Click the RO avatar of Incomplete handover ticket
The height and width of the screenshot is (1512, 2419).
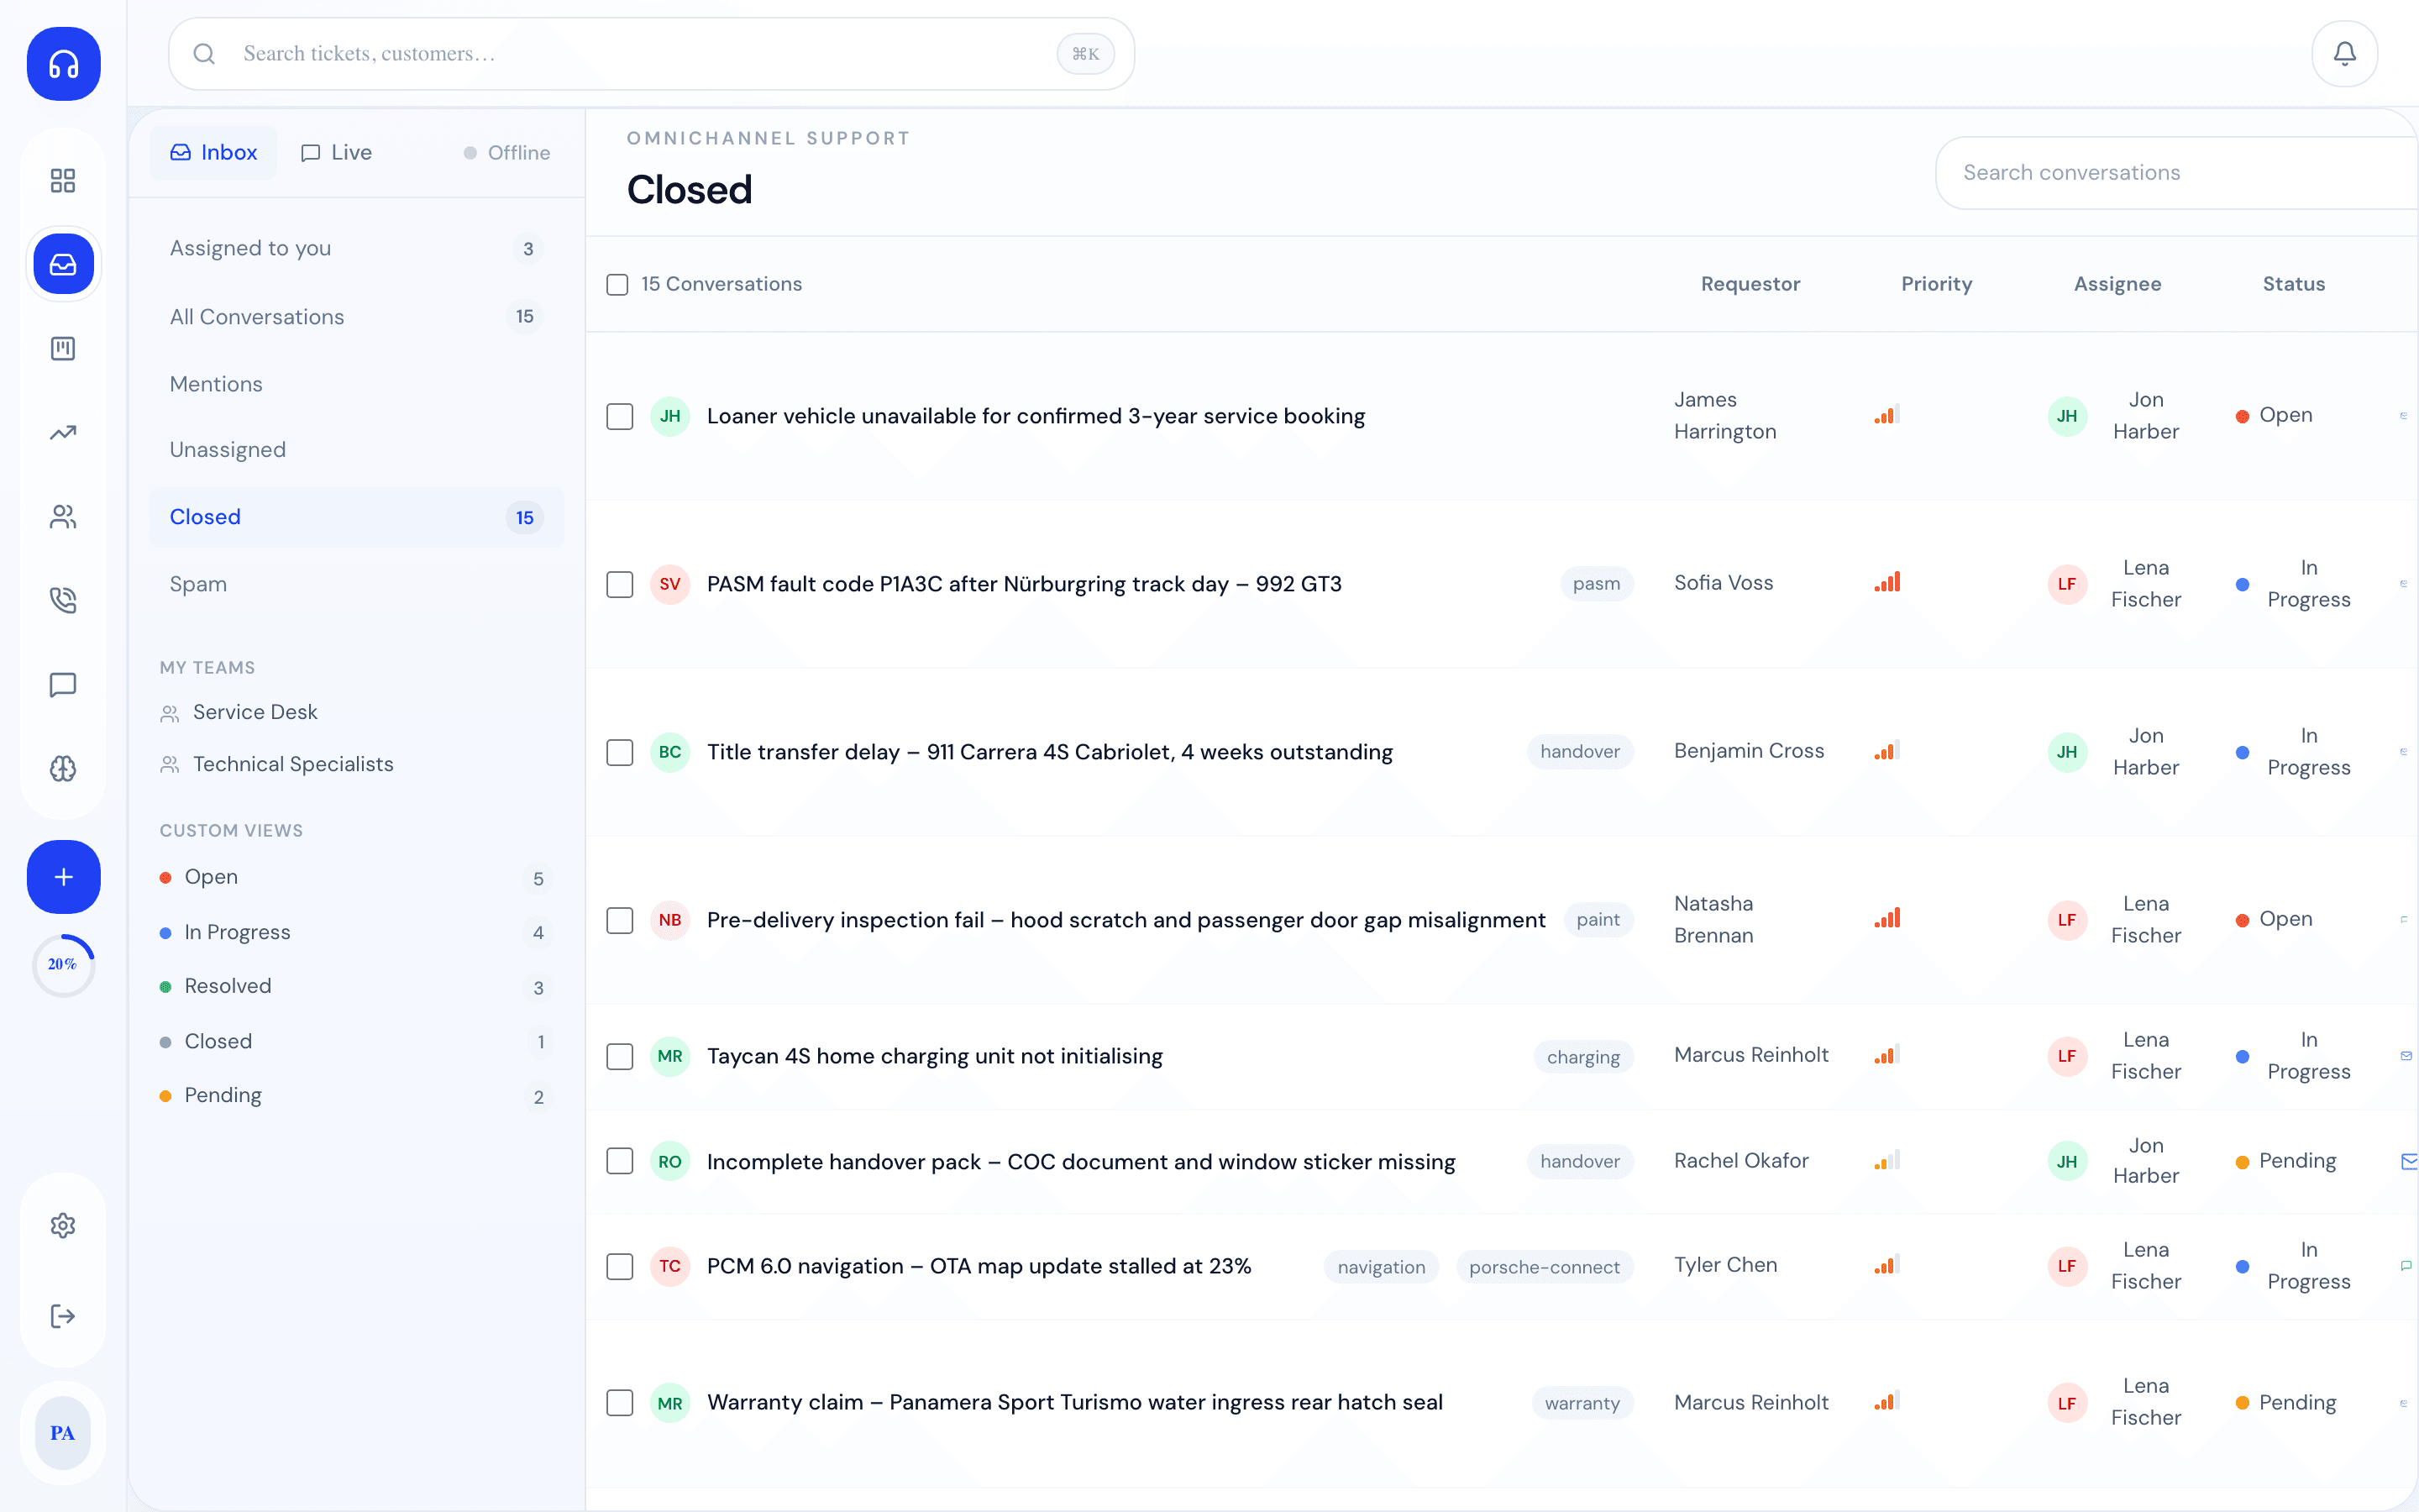pyautogui.click(x=669, y=1161)
